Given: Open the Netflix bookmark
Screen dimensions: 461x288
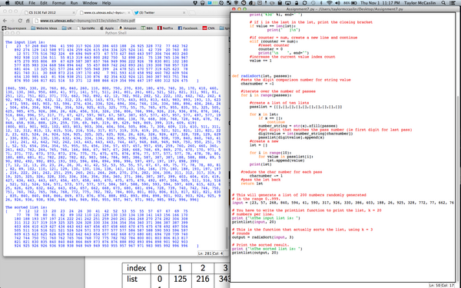Looking at the screenshot, I should coord(165,28).
